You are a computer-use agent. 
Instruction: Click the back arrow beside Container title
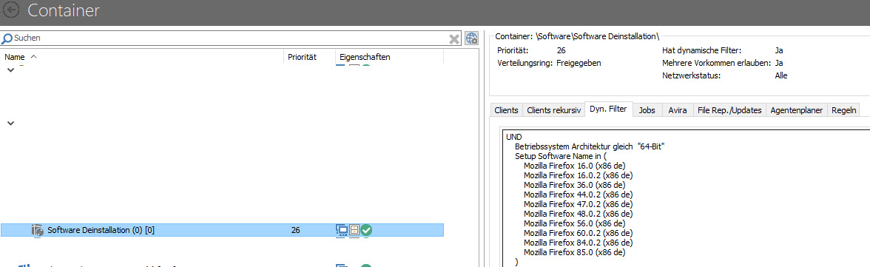[10, 10]
